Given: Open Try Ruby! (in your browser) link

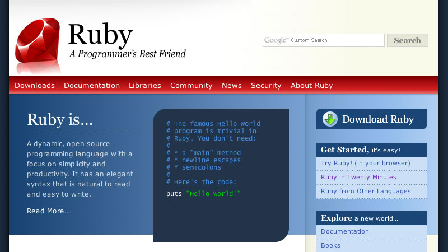Looking at the screenshot, I should coord(366,163).
